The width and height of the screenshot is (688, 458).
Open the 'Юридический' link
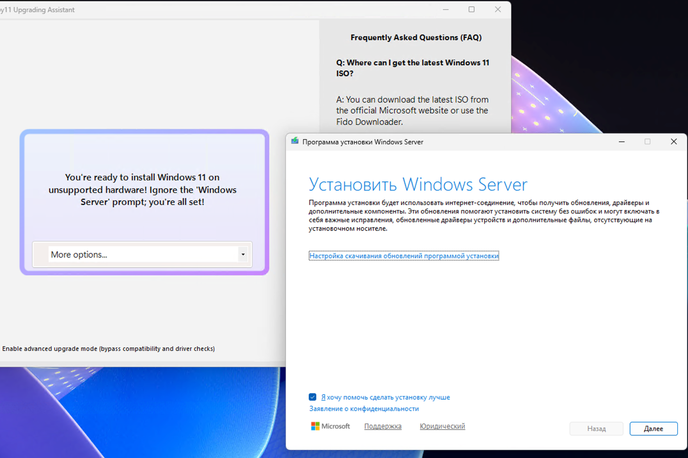point(442,426)
